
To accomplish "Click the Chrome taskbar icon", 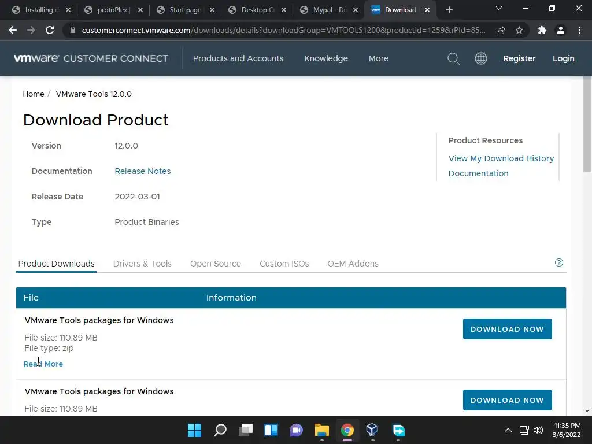I will 347,430.
